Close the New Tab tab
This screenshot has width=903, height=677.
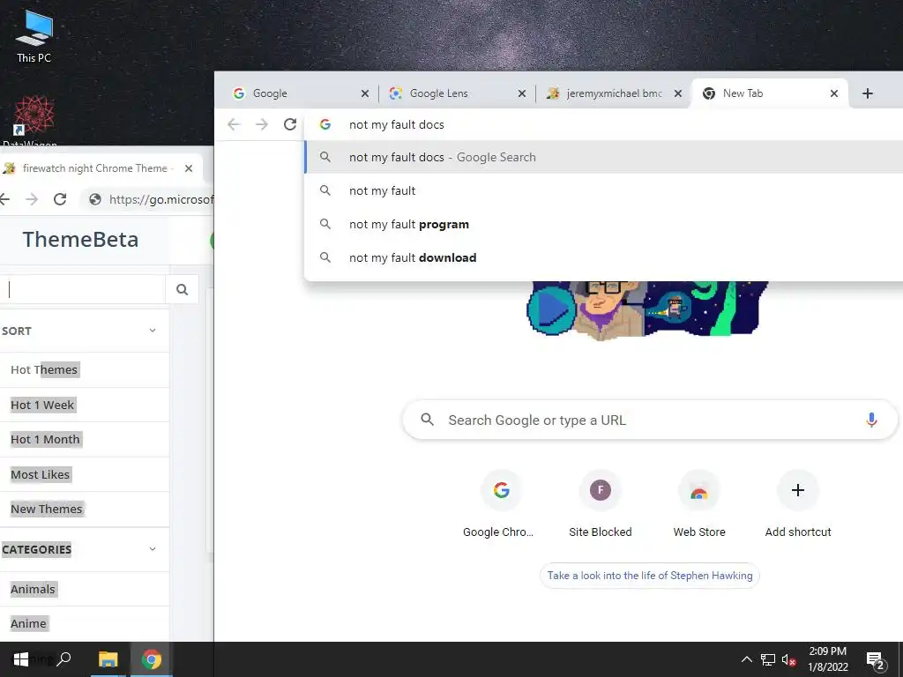point(834,93)
